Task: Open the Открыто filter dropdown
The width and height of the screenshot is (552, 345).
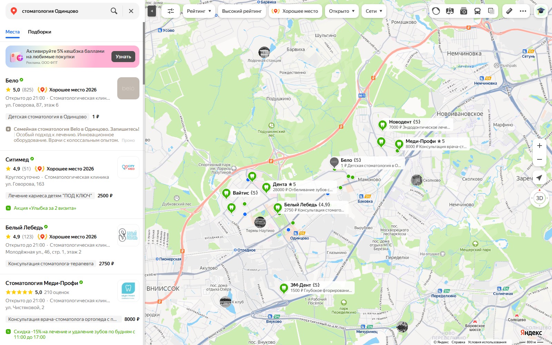Action: tap(342, 11)
